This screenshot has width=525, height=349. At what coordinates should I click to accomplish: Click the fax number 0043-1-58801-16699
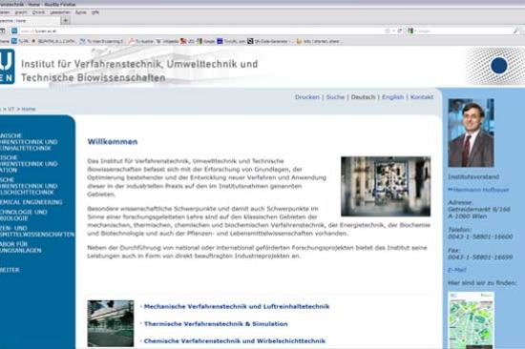coord(480,257)
